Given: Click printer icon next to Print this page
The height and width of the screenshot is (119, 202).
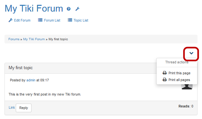Looking at the screenshot, I should coord(164,73).
